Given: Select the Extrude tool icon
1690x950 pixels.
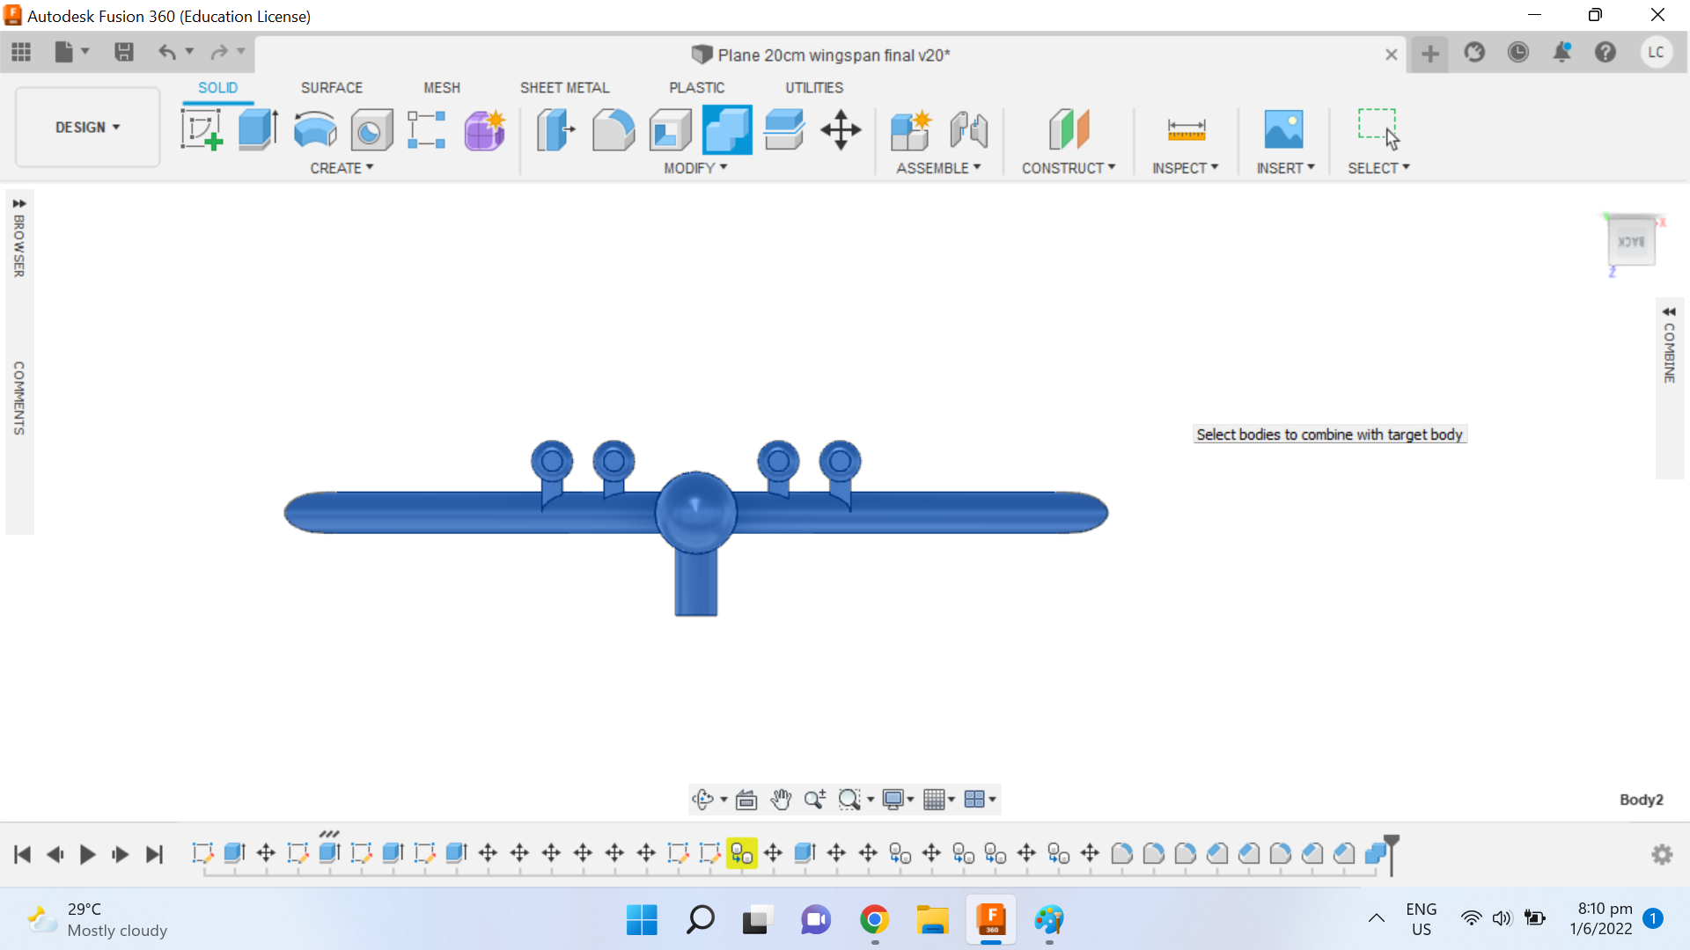Looking at the screenshot, I should (x=258, y=130).
